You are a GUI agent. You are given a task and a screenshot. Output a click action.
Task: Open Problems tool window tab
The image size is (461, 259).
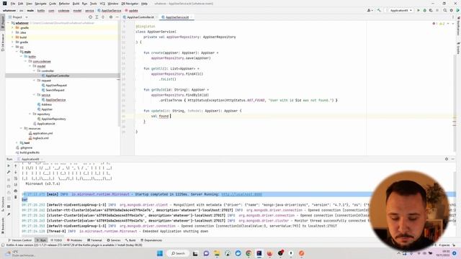(74, 240)
